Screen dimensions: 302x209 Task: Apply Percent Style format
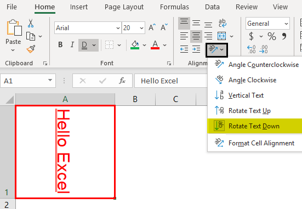[271, 36]
